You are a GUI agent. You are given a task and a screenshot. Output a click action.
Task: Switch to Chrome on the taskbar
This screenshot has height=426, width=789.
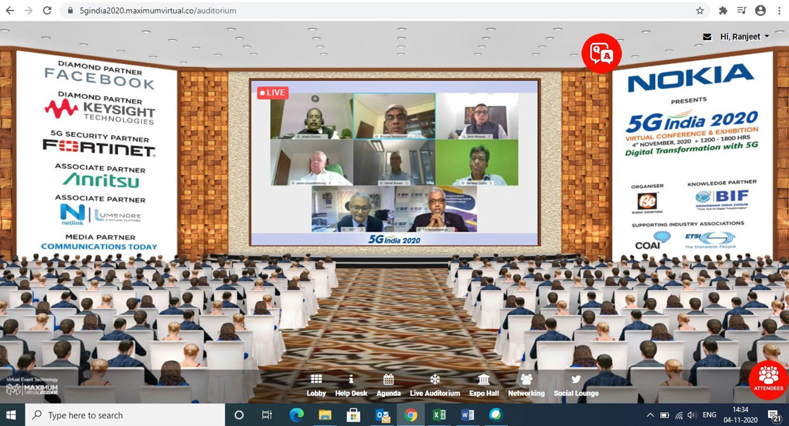[x=410, y=415]
